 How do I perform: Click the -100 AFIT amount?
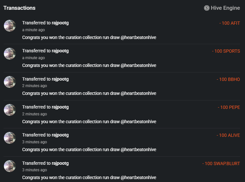pos(230,23)
